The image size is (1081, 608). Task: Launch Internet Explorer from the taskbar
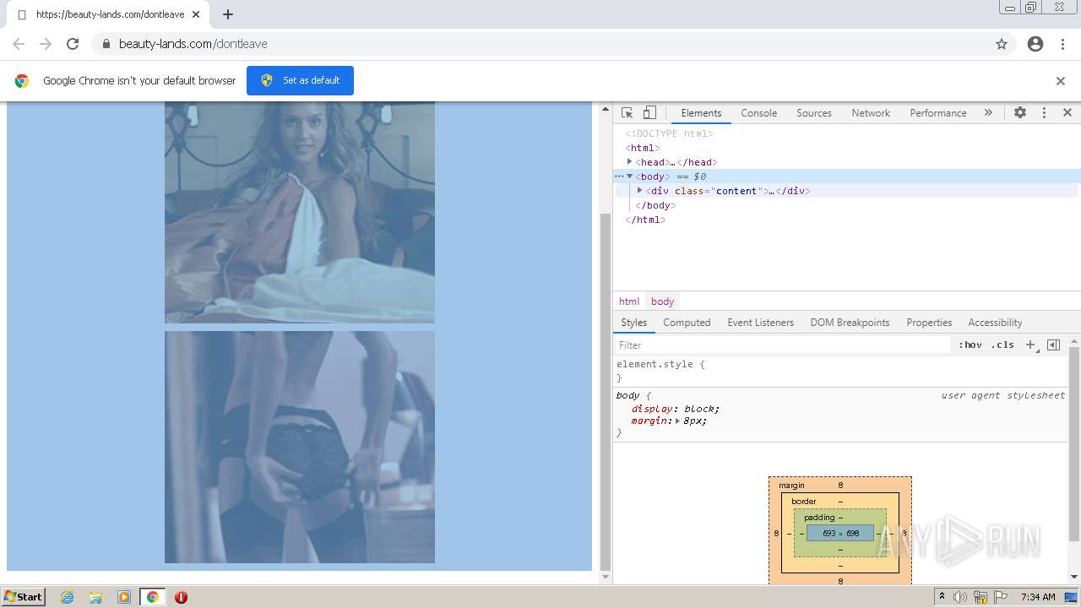pyautogui.click(x=68, y=597)
